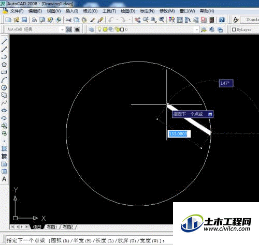Select the Polygon drawing tool

click(x=4, y=65)
